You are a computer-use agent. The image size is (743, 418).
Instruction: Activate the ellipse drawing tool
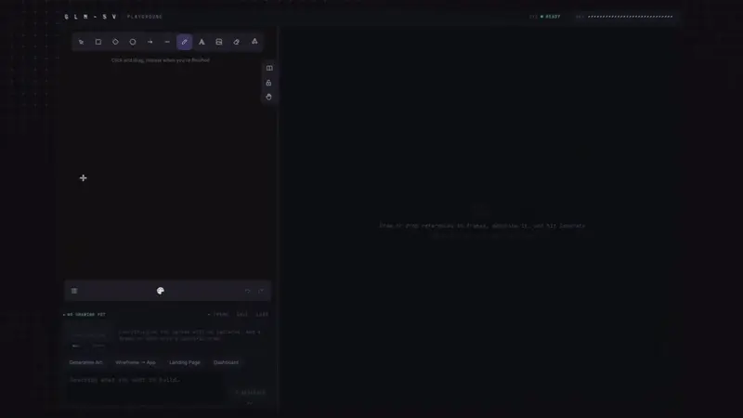click(133, 42)
